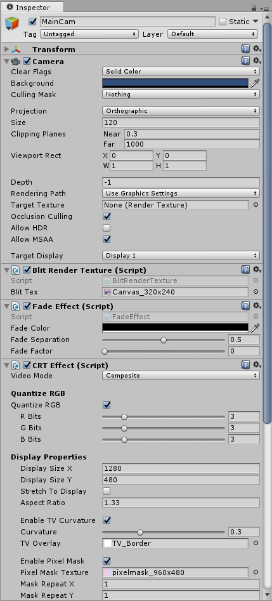Pick Fade Color with eyedropper
The width and height of the screenshot is (272, 601).
[x=255, y=328]
